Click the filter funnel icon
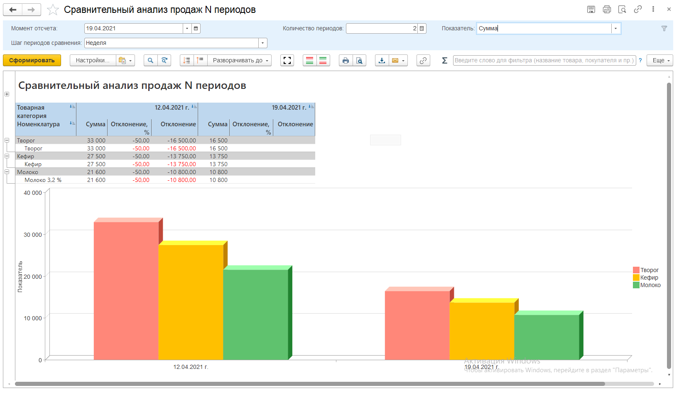The height and width of the screenshot is (393, 679). tap(664, 29)
